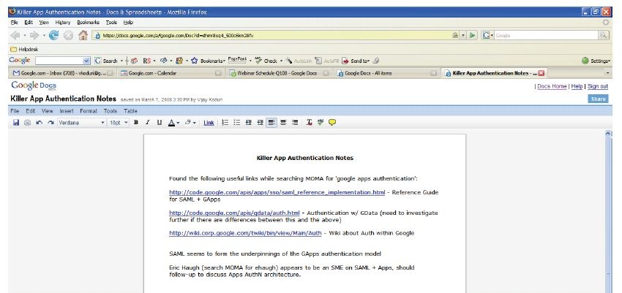Open the search engine selector dropdown
Image resolution: width=622 pixels, height=293 pixels.
487,36
